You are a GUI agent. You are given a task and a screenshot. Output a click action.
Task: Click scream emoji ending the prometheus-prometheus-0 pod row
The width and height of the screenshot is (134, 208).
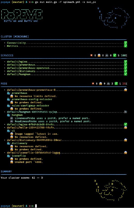pyautogui.click(x=125, y=90)
